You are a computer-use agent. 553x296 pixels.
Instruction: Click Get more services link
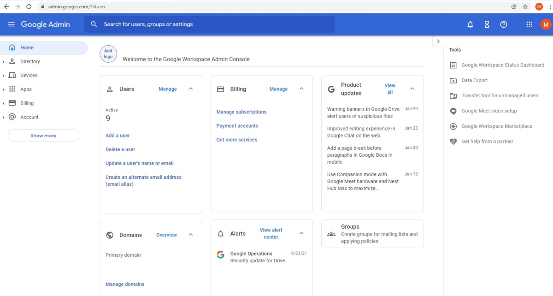[237, 140]
